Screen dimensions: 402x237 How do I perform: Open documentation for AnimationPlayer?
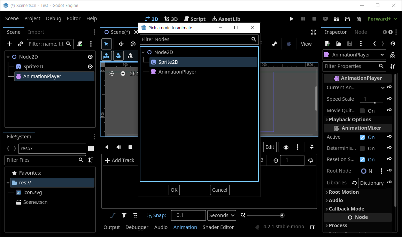pyautogui.click(x=392, y=55)
